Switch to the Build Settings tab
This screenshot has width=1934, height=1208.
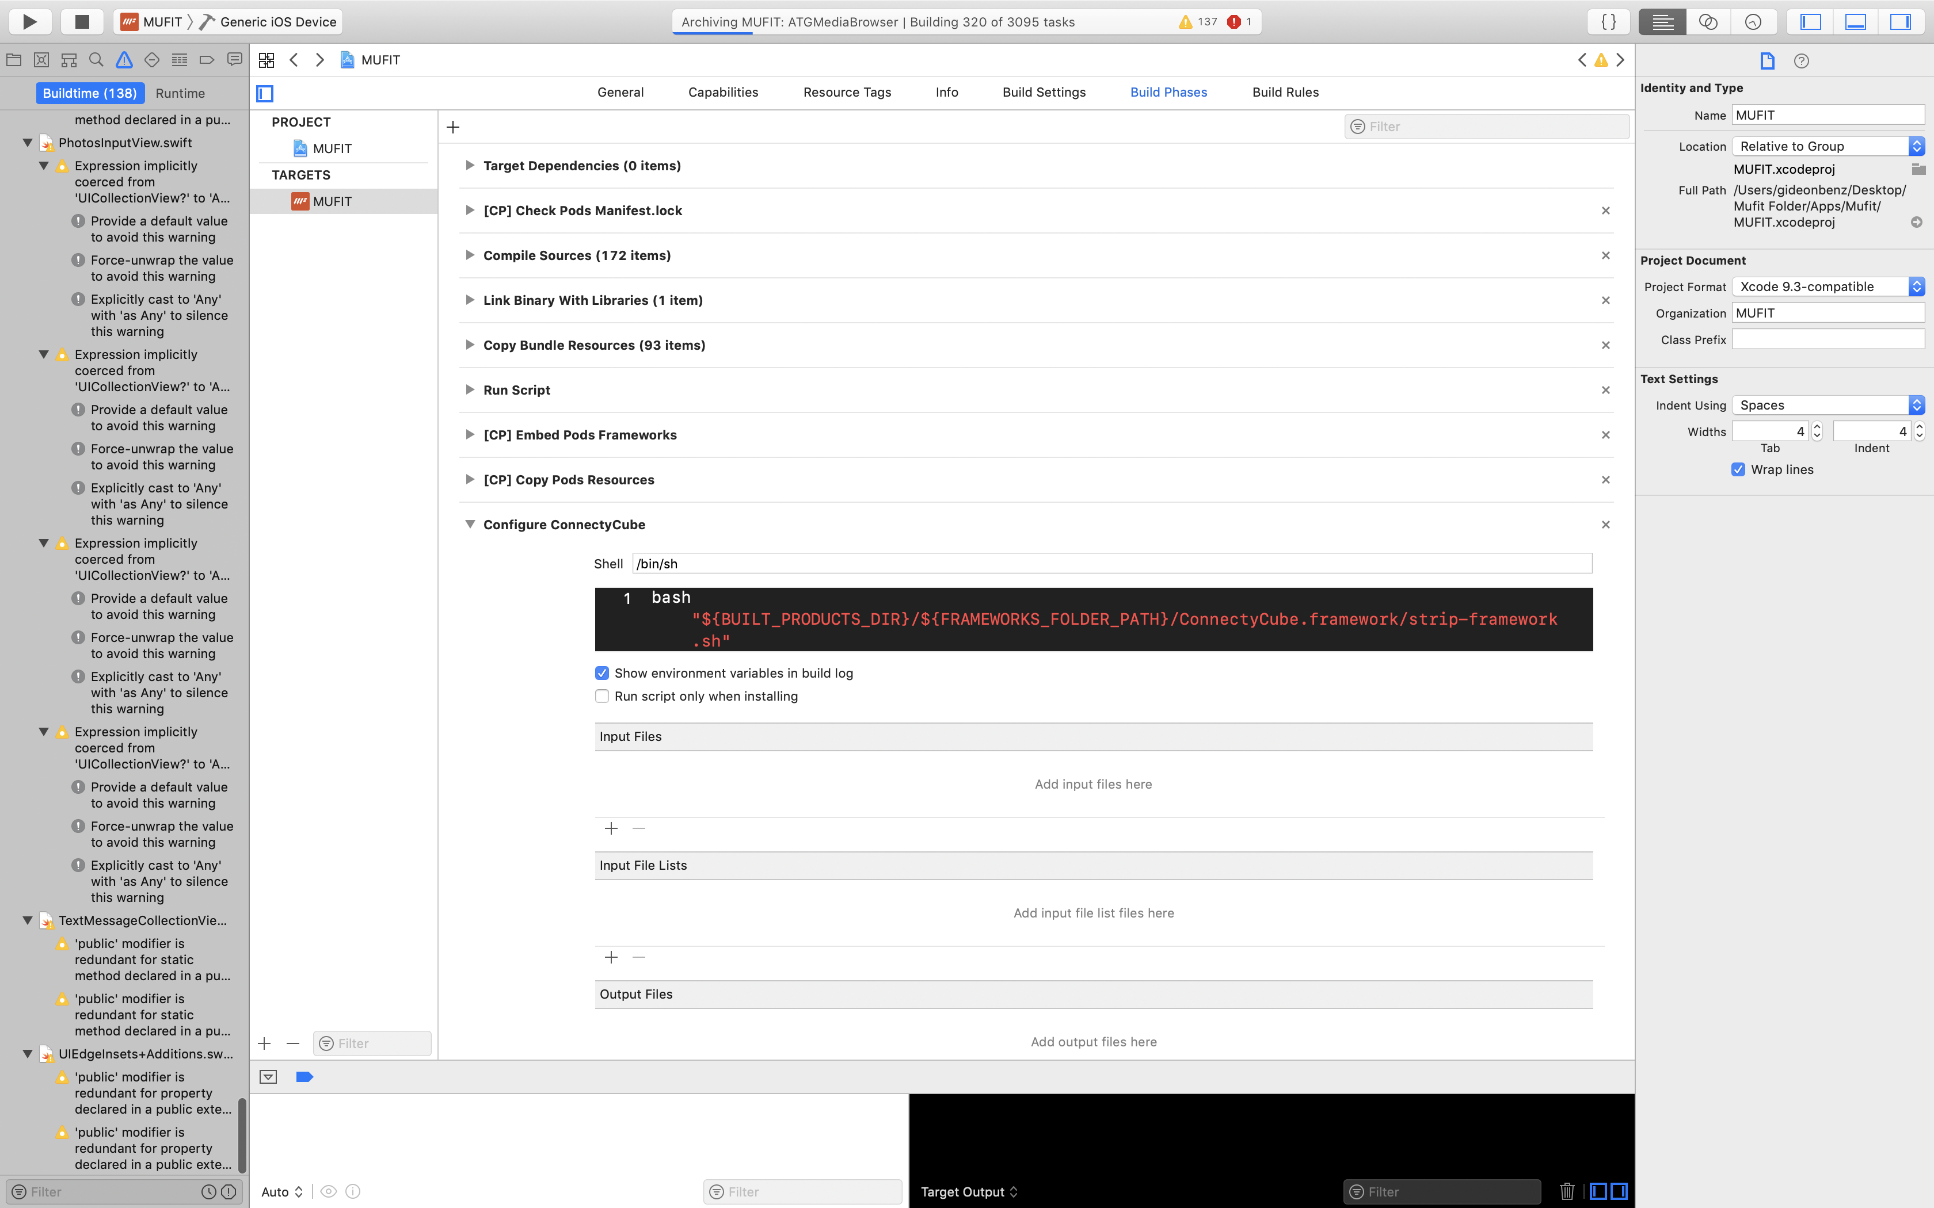[x=1044, y=93]
